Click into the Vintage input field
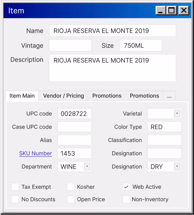 point(70,46)
